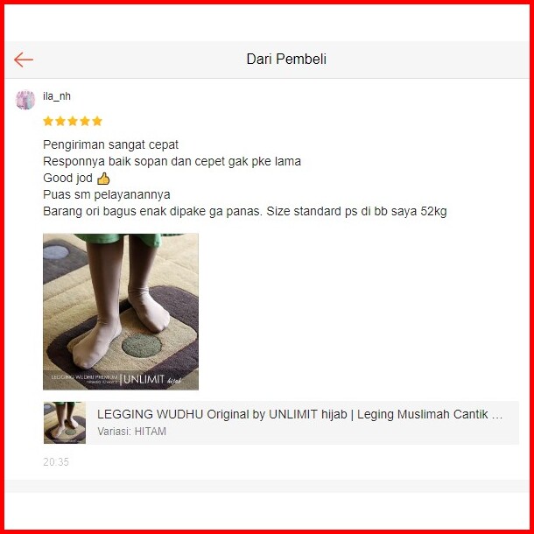The image size is (534, 534).
Task: Click the fourth rating star
Action: click(85, 121)
